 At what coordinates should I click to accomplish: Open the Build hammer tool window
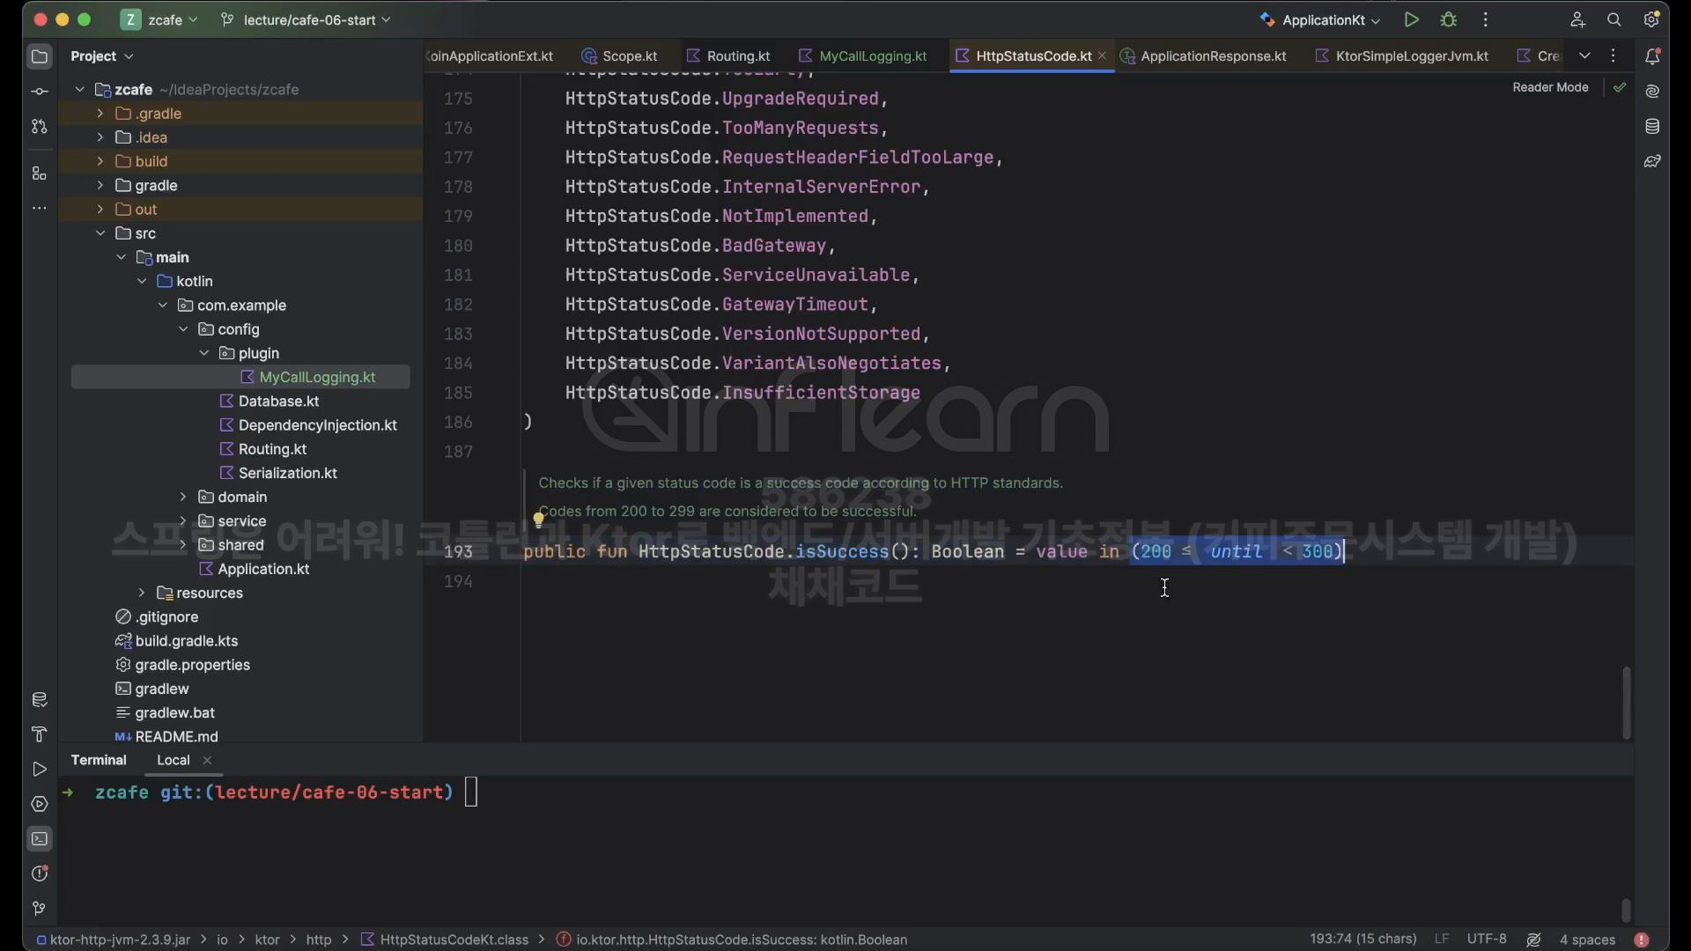pyautogui.click(x=40, y=734)
